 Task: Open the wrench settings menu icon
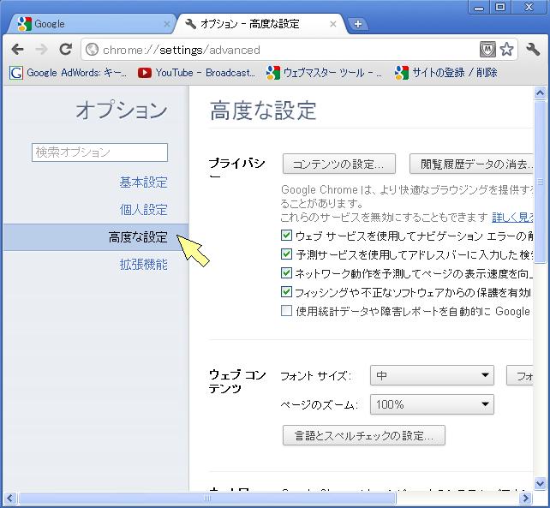click(x=533, y=50)
